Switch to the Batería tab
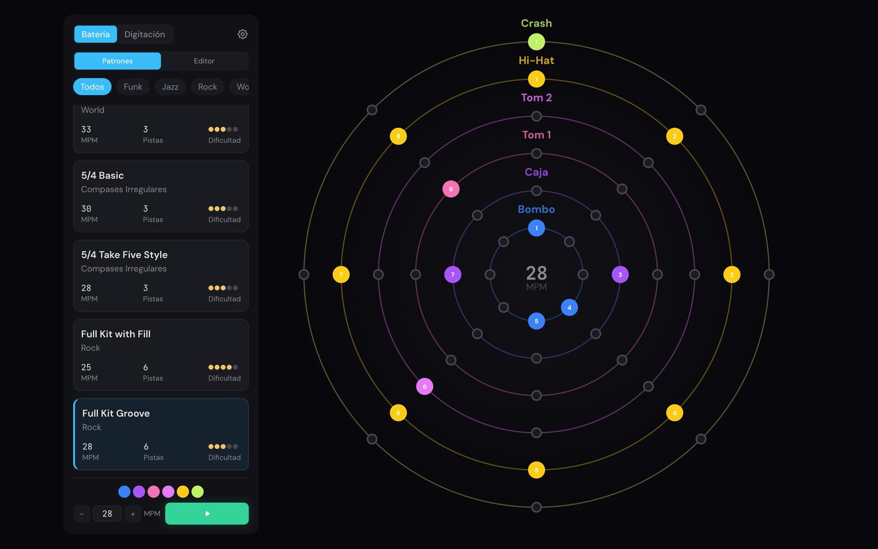This screenshot has width=878, height=549. tap(95, 34)
